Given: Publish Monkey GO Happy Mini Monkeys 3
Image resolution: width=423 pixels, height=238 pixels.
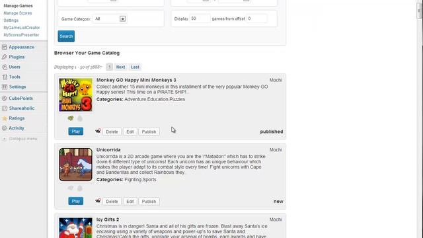Looking at the screenshot, I should [149, 132].
